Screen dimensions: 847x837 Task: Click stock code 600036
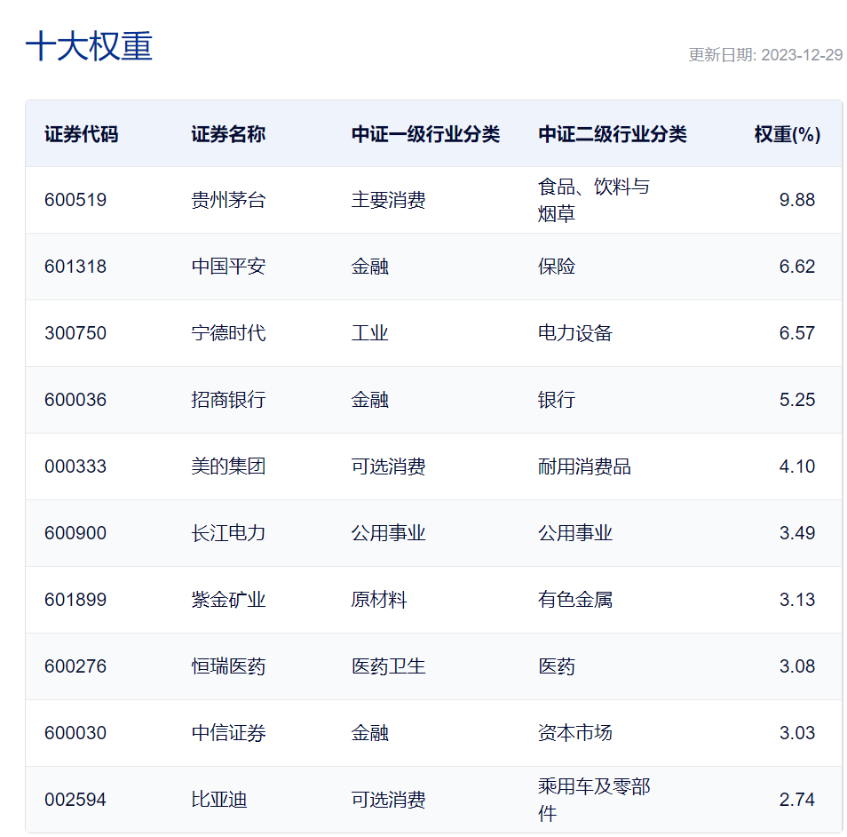(75, 400)
